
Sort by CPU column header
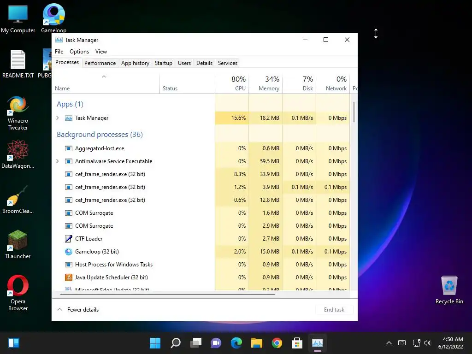point(232,83)
